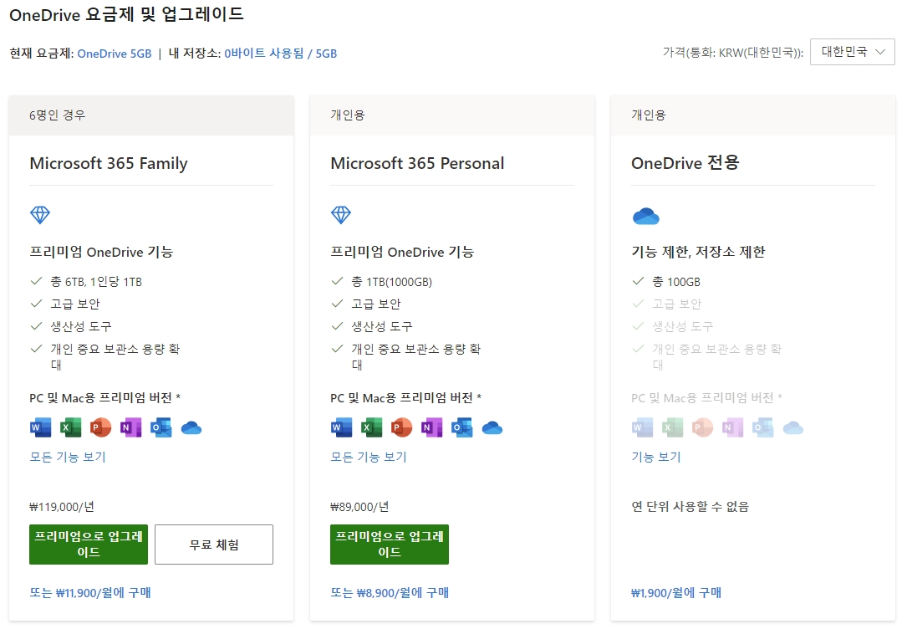Viewport: 907px width, 629px height.
Task: Click the Word icon in Microsoft 365 Family card
Action: coord(40,427)
